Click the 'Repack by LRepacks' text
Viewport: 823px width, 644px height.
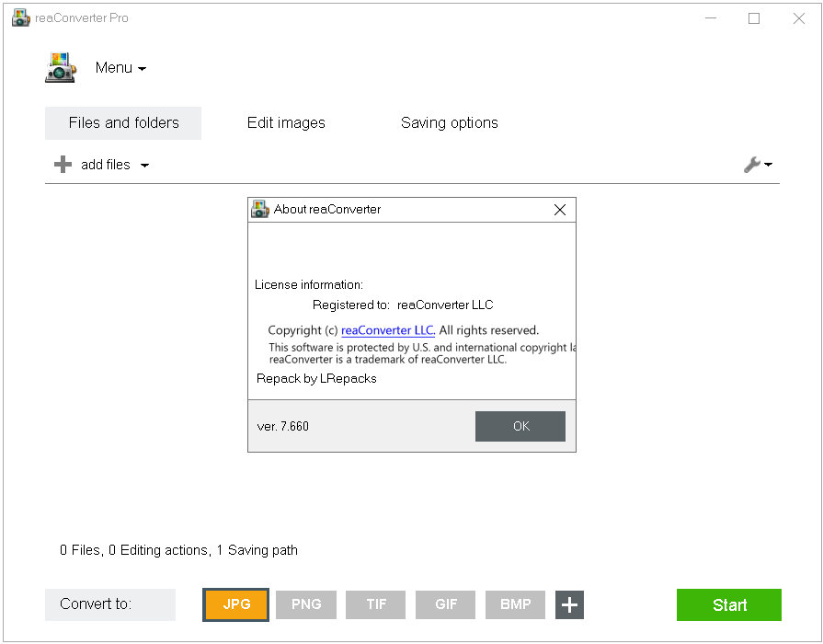pos(316,379)
